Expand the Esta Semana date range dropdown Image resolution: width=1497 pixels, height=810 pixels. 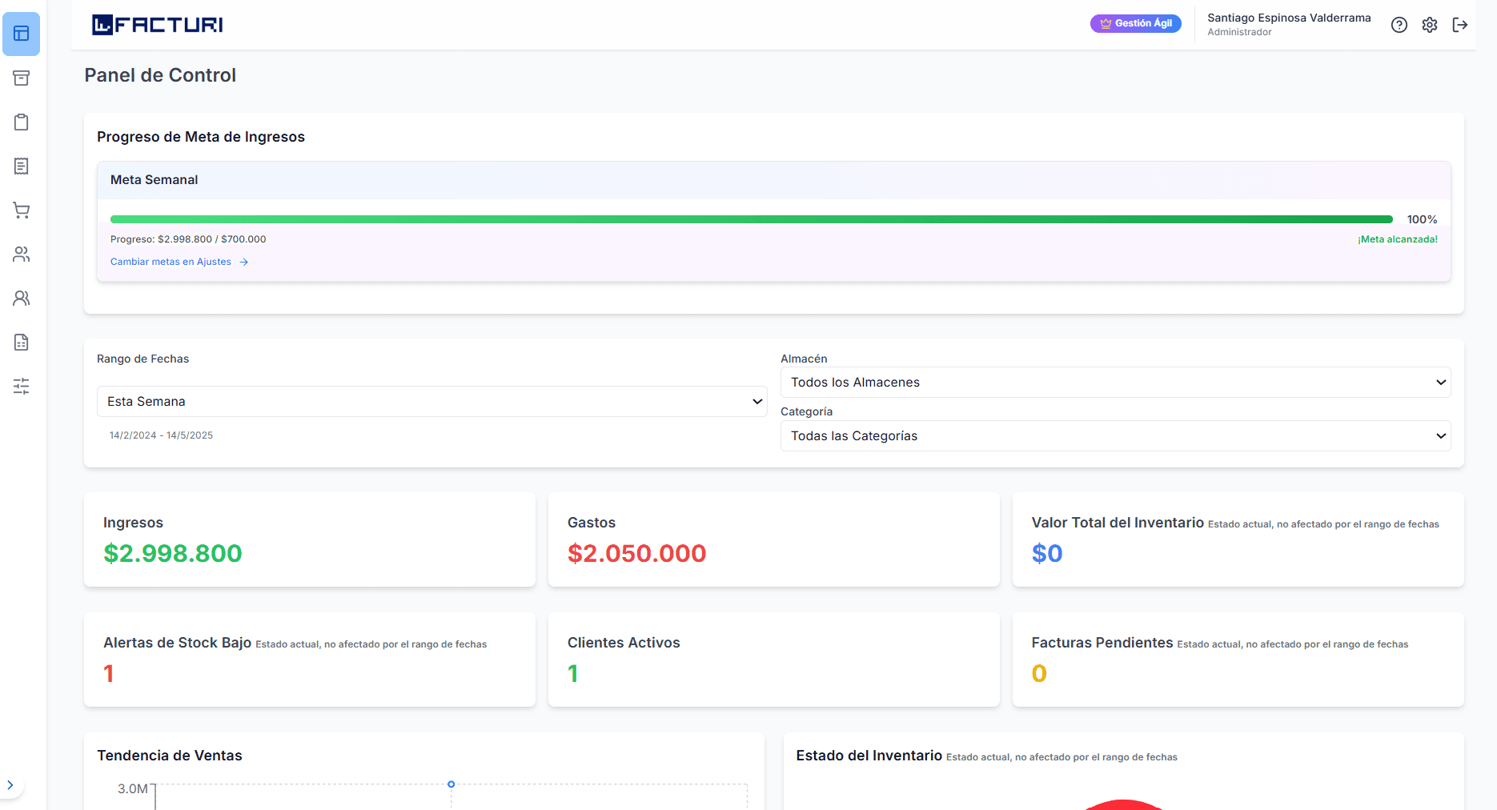point(431,402)
